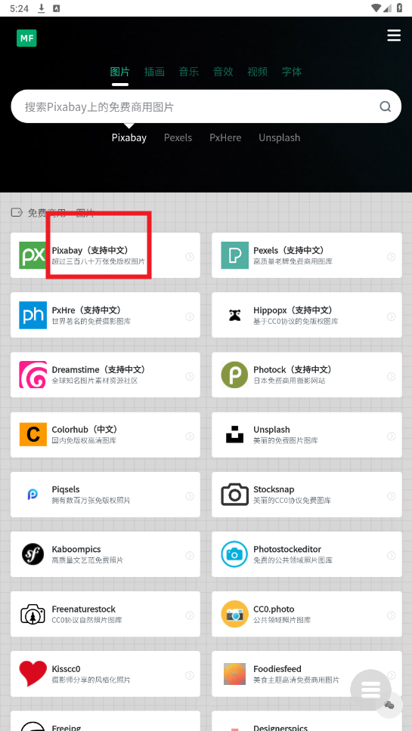The image size is (412, 731).
Task: Select Pixabay as search source
Action: pyautogui.click(x=129, y=137)
